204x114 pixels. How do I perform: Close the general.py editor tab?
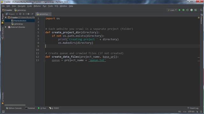pos(50,14)
